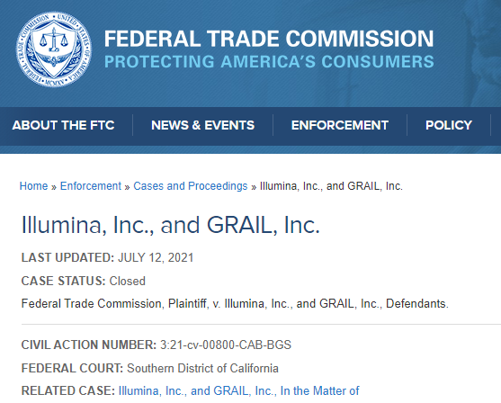This screenshot has height=403, width=501.
Task: Click the Last Updated July 12, 2021 text
Action: (x=107, y=257)
